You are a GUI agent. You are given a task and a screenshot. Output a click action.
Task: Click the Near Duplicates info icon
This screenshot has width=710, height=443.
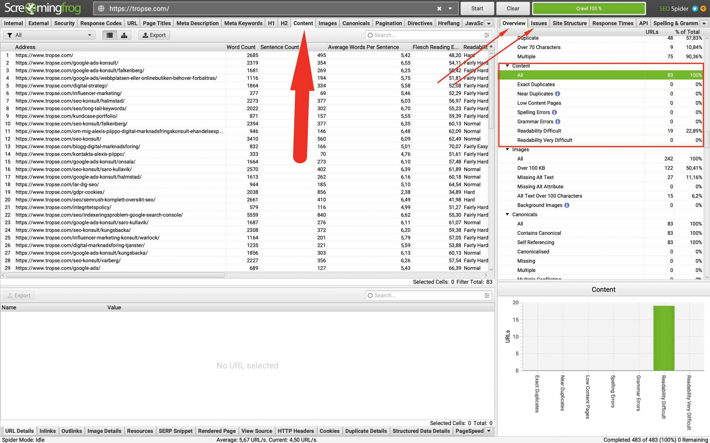coord(557,94)
